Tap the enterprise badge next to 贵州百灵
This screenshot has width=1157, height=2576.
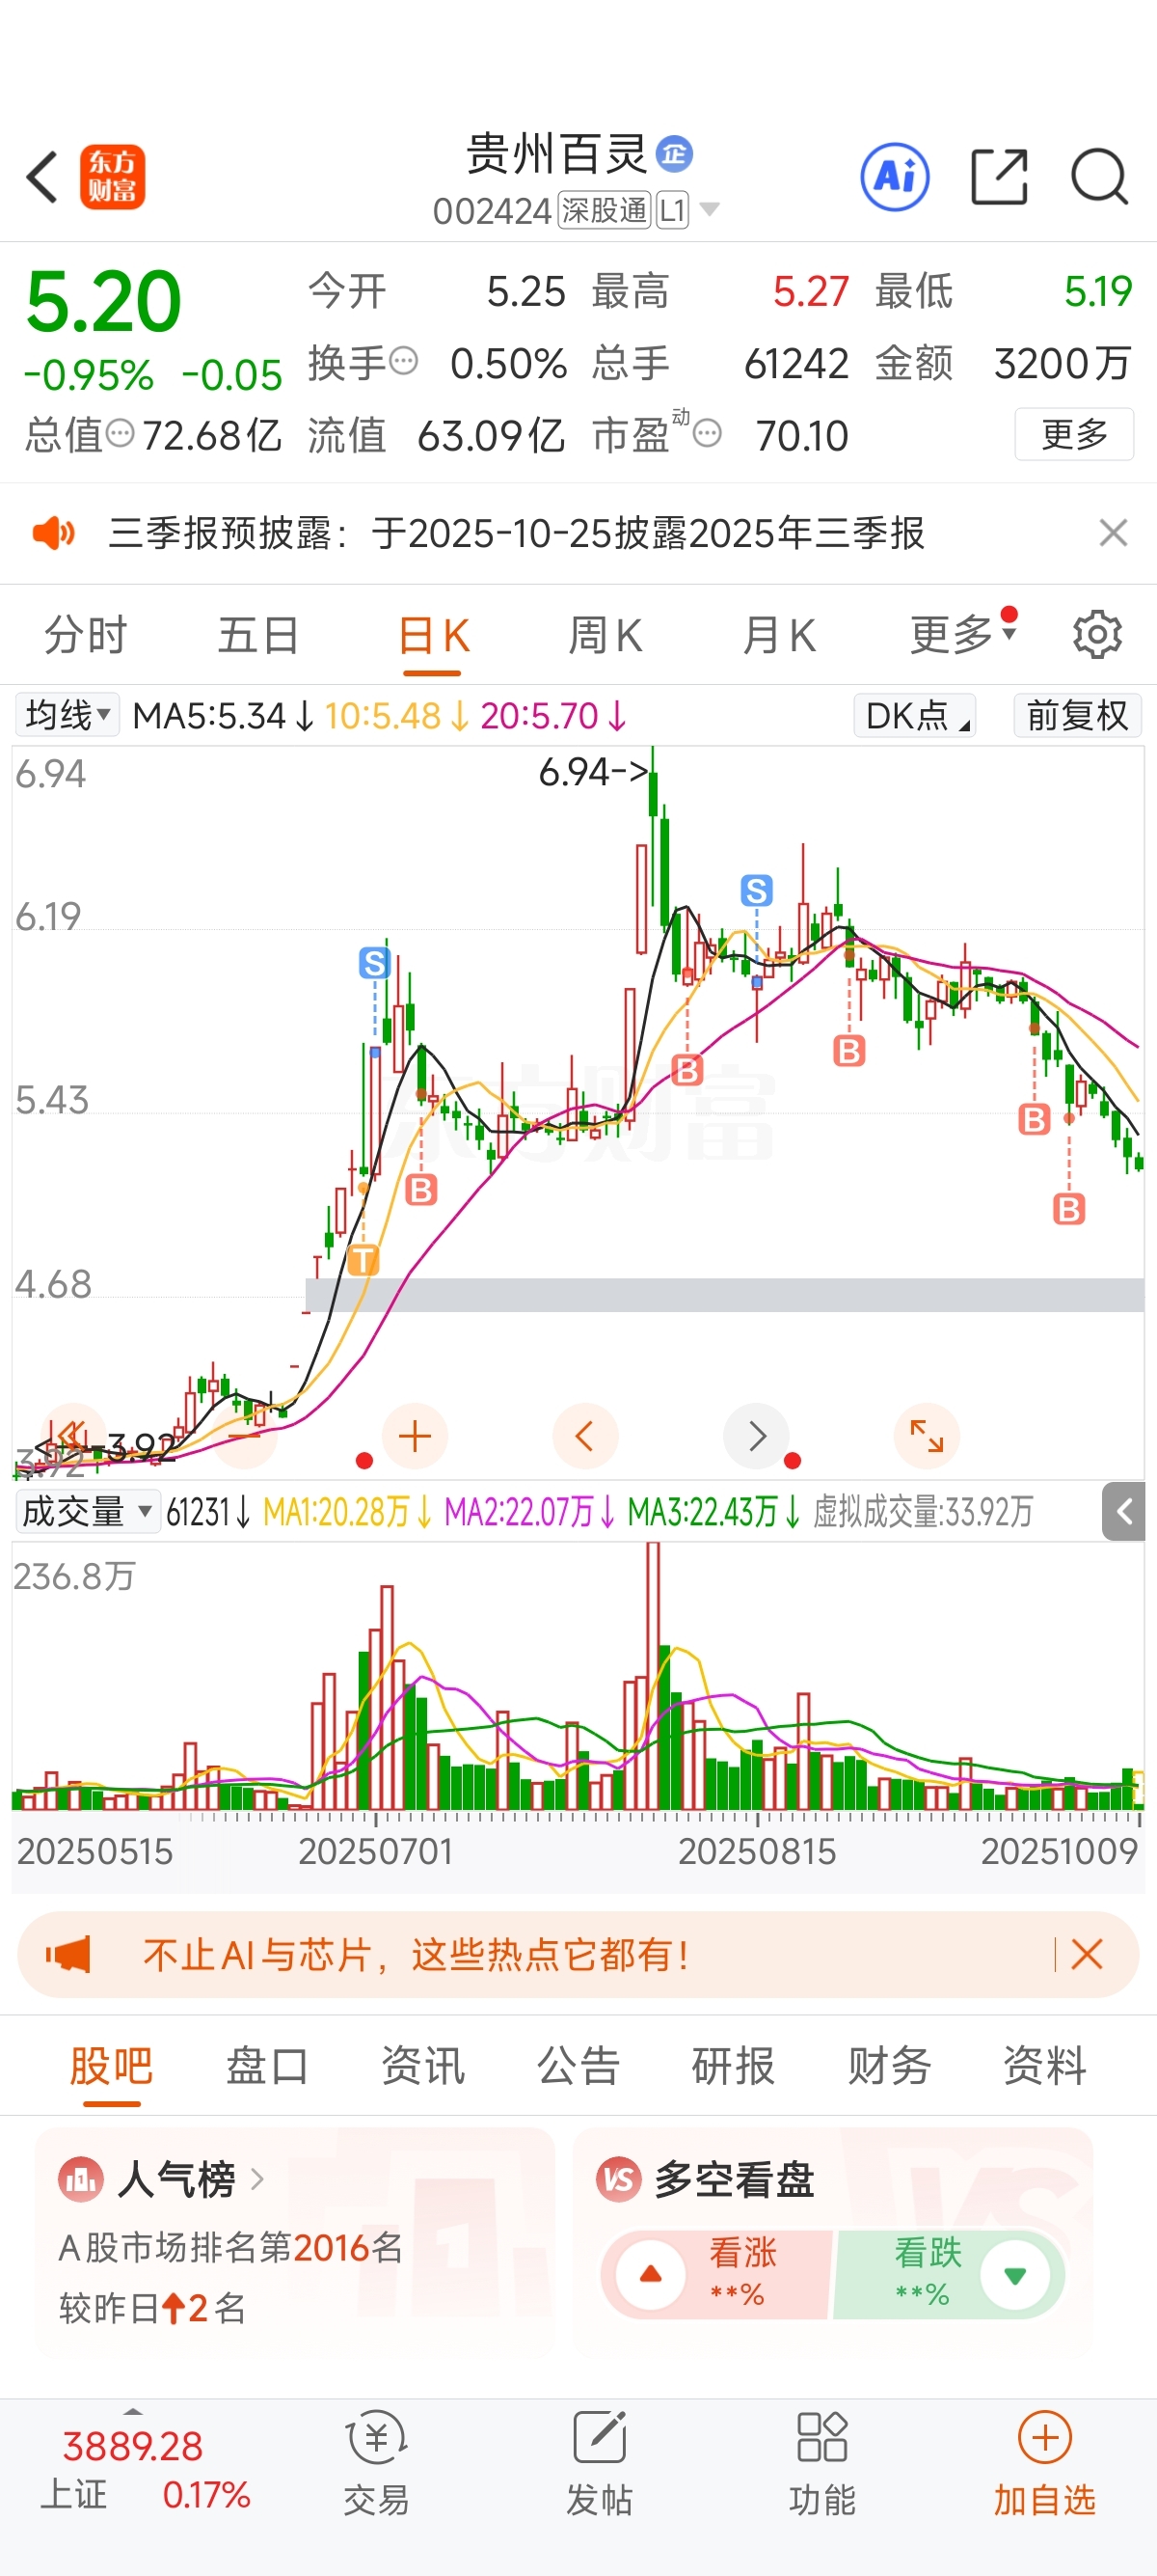674,153
